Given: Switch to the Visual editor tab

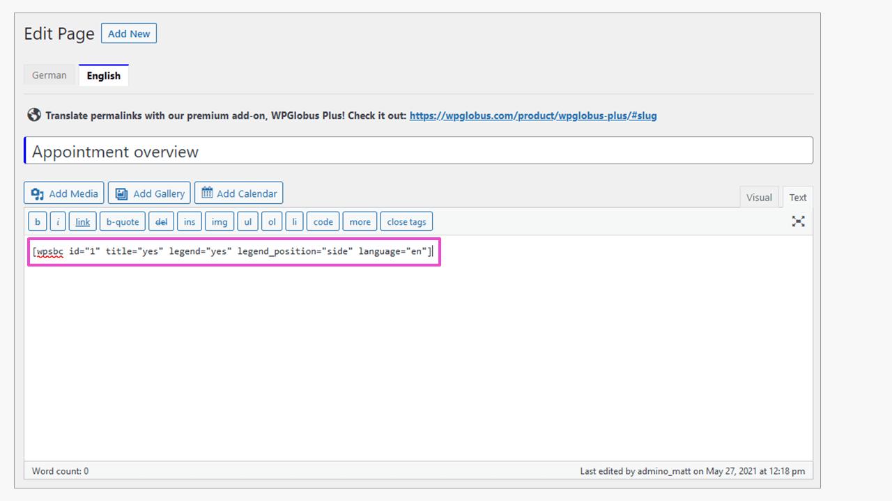Looking at the screenshot, I should (759, 197).
